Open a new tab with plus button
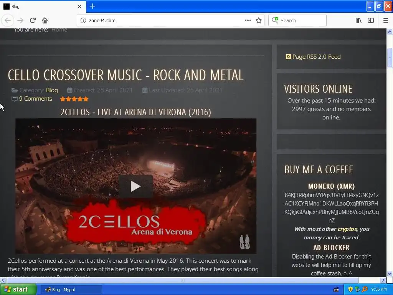The height and width of the screenshot is (295, 393). click(92, 6)
